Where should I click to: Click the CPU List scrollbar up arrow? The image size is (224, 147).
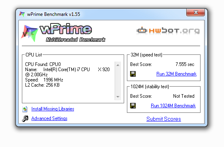pyautogui.click(x=118, y=65)
